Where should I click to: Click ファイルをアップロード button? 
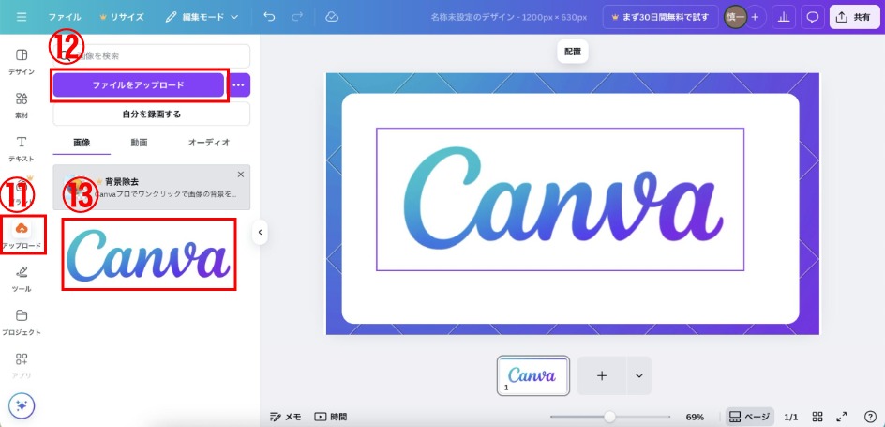point(139,85)
